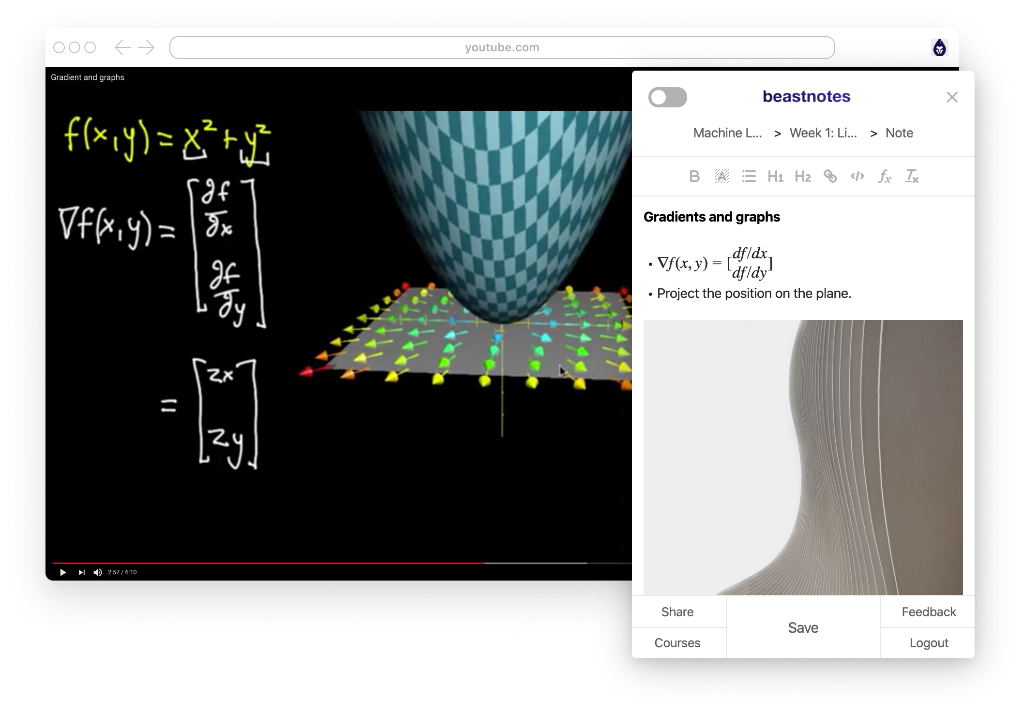The height and width of the screenshot is (714, 1022).
Task: Open the Week 1: Li... breadcrumb
Action: [x=823, y=133]
